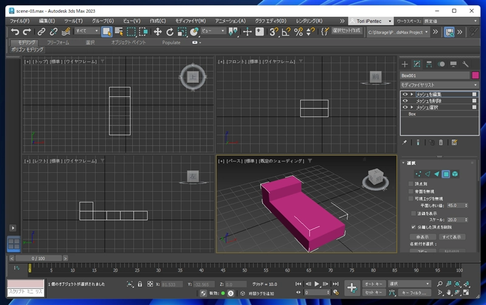Expand hidden menu items with the double chevron

[342, 21]
